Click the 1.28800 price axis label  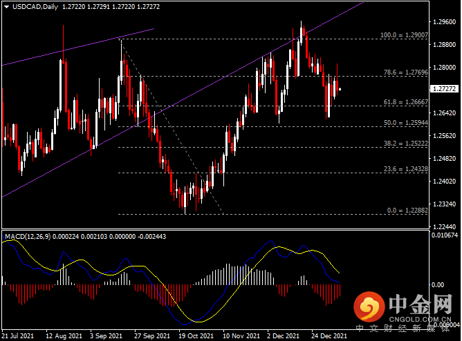[x=444, y=45]
